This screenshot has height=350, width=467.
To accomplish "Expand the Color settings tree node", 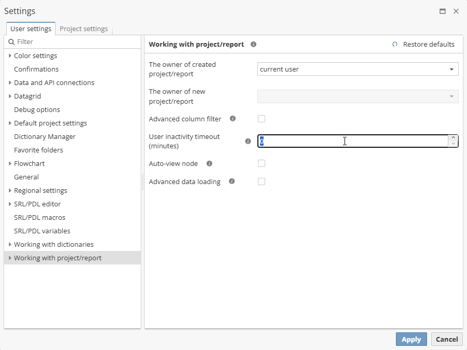I will pos(10,55).
